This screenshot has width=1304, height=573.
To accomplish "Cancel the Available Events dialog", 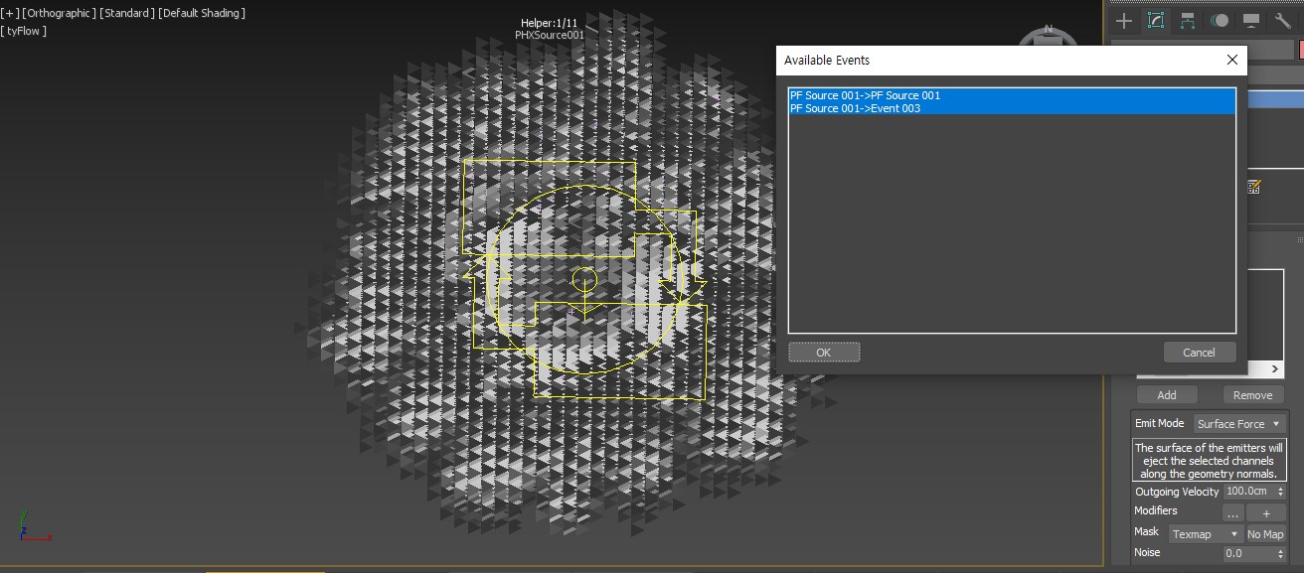I will coord(1199,353).
